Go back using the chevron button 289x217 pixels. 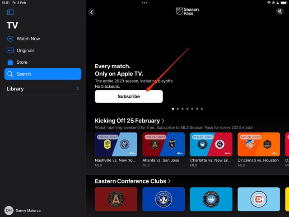point(92,12)
